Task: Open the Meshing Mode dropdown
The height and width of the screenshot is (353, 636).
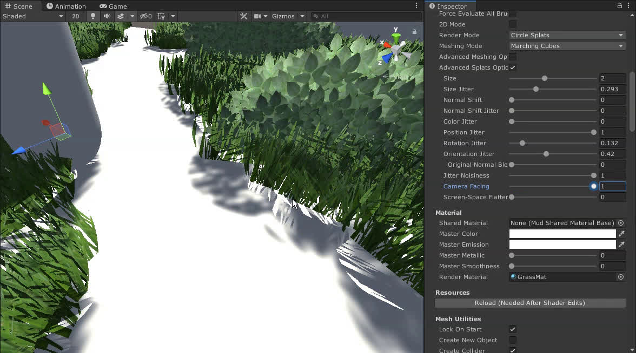Action: (x=567, y=46)
